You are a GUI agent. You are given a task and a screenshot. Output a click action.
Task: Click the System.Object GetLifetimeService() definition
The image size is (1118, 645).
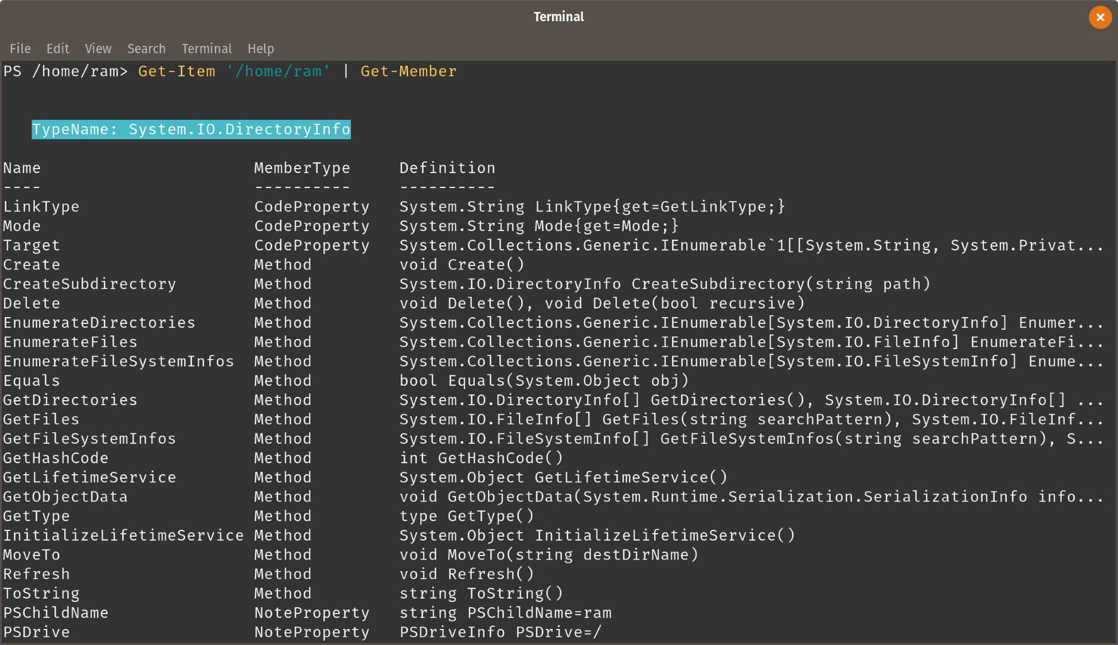[x=564, y=478]
